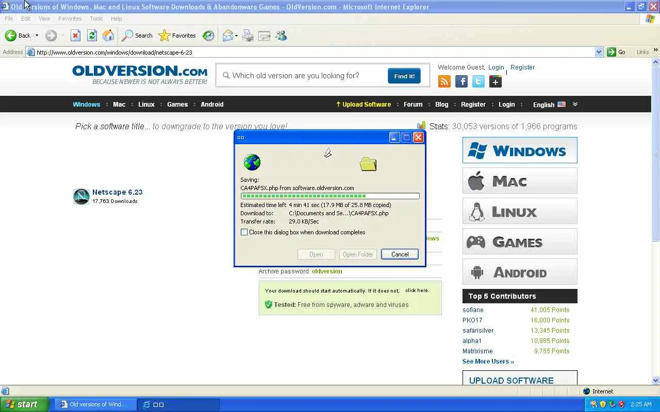
Task: Click the Forward arrow button
Action: click(51, 36)
